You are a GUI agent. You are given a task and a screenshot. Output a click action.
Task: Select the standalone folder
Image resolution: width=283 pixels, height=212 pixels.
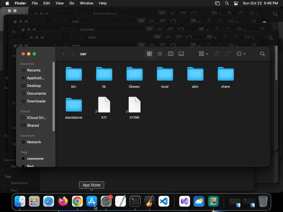coord(74,108)
